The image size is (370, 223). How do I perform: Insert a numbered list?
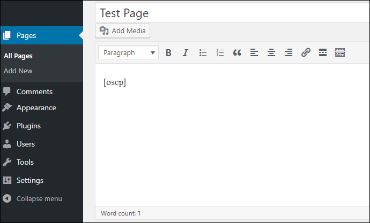[x=220, y=53]
